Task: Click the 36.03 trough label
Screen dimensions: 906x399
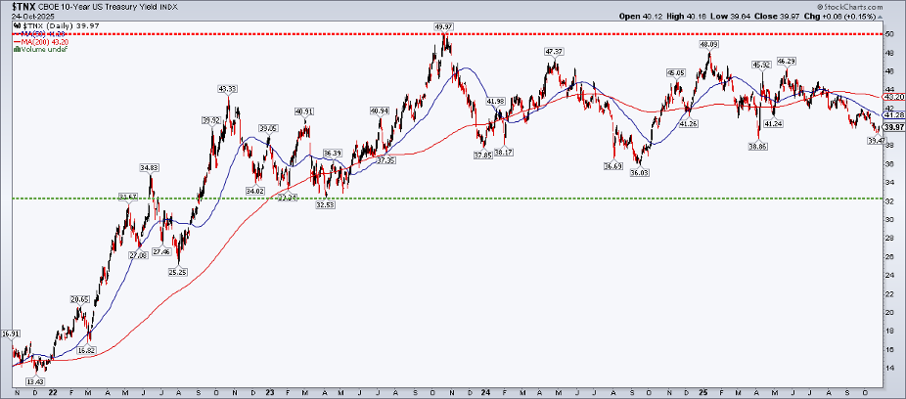Action: [x=639, y=173]
